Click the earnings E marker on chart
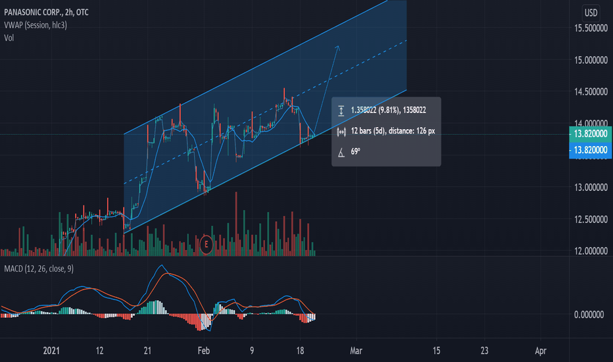The width and height of the screenshot is (613, 362). pos(206,245)
